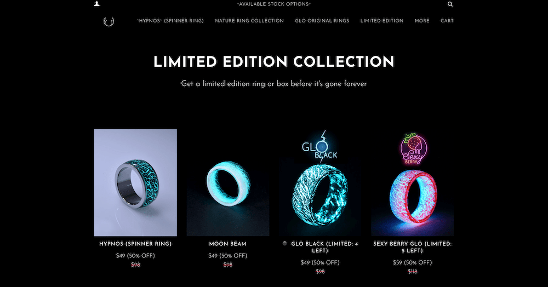Click the search magnifier icon
Viewport: 548px width, 287px height.
450,4
